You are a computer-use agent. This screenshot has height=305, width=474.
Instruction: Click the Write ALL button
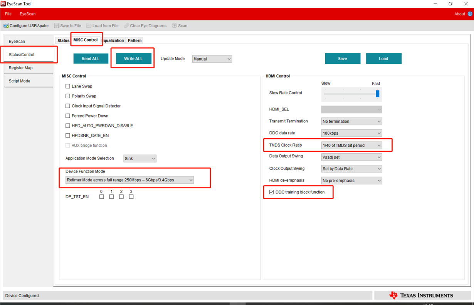pyautogui.click(x=133, y=59)
